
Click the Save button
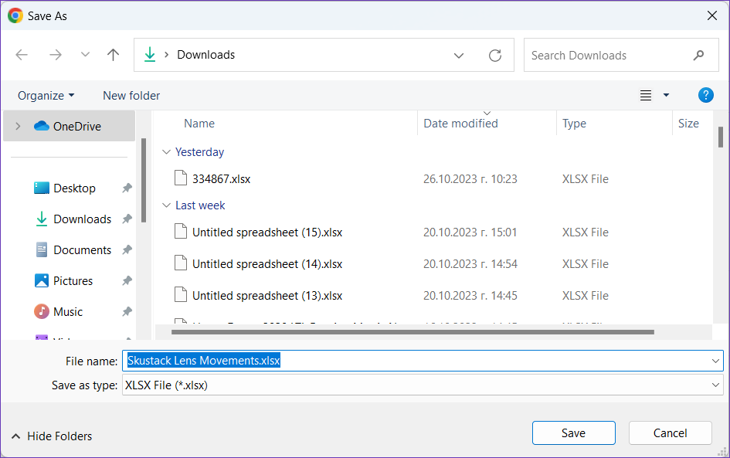573,433
